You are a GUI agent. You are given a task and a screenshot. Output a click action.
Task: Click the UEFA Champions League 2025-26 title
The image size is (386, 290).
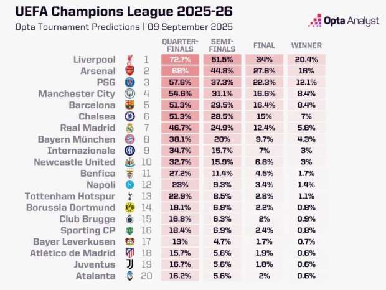click(x=124, y=12)
